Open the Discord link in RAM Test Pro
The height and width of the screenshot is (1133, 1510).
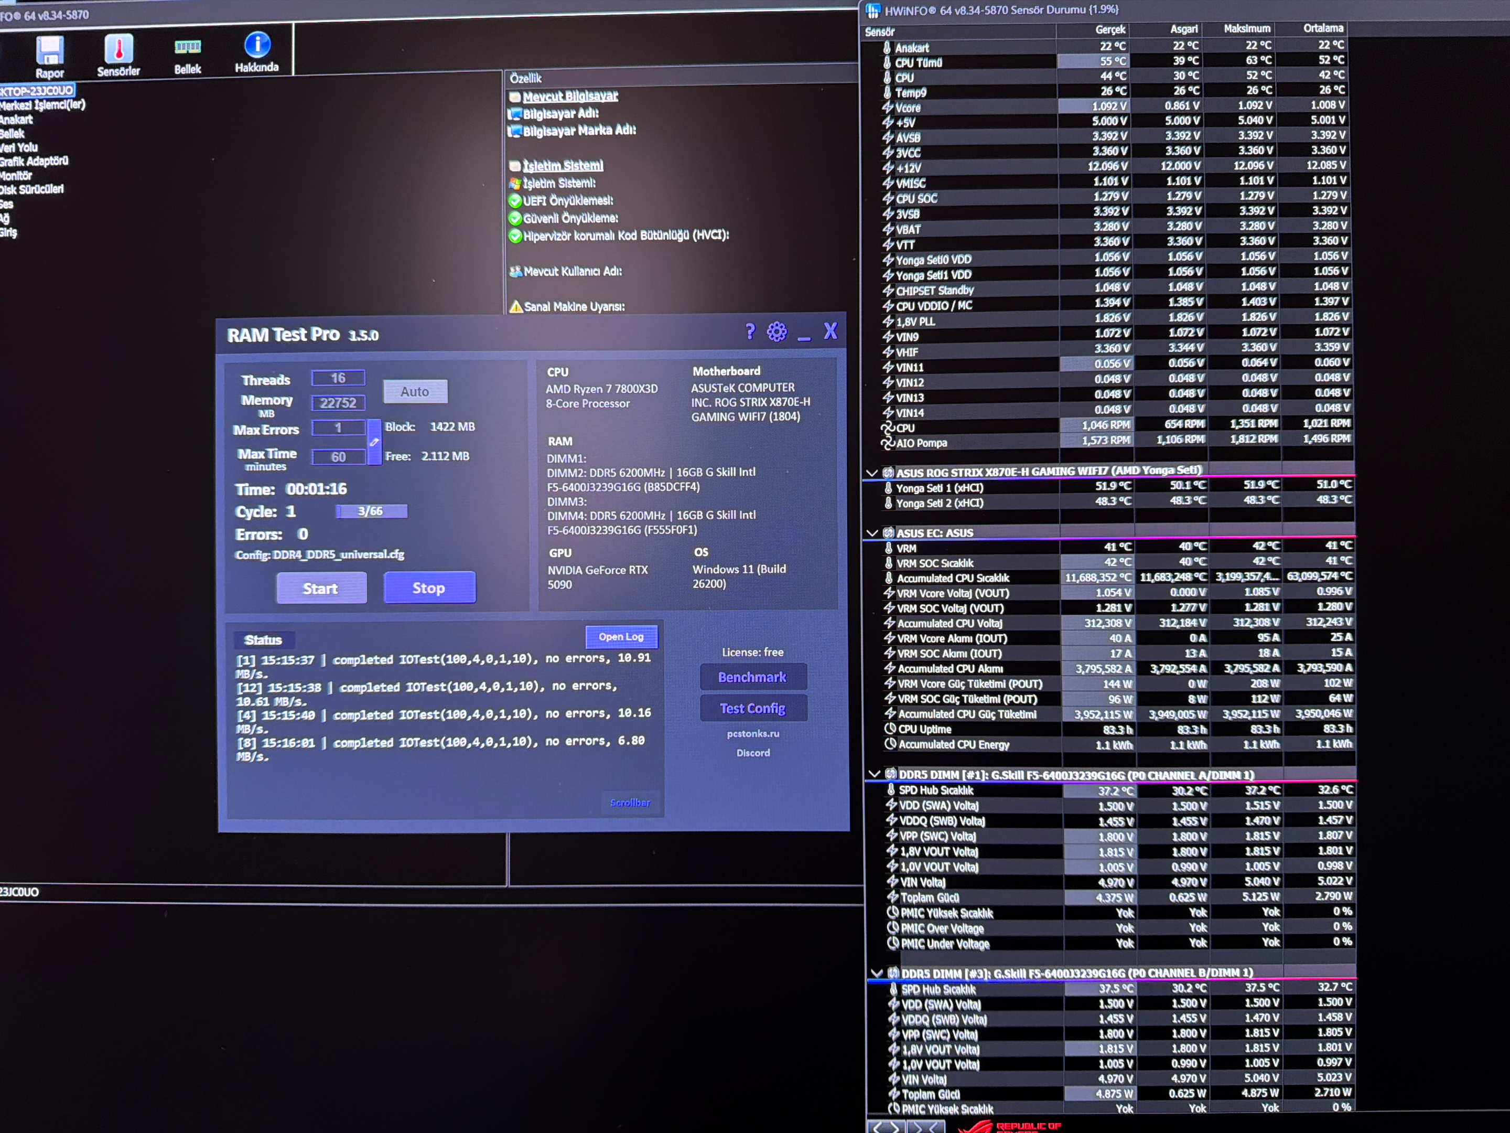[753, 753]
